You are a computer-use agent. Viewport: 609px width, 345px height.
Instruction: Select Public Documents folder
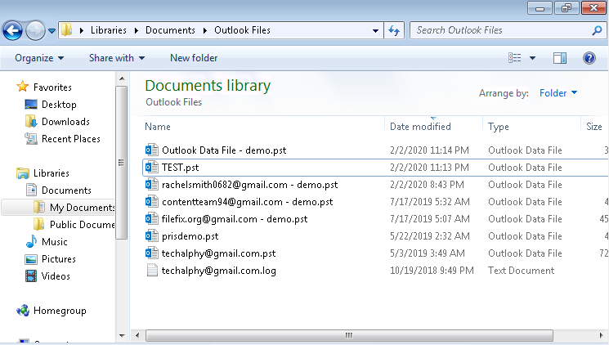point(83,225)
